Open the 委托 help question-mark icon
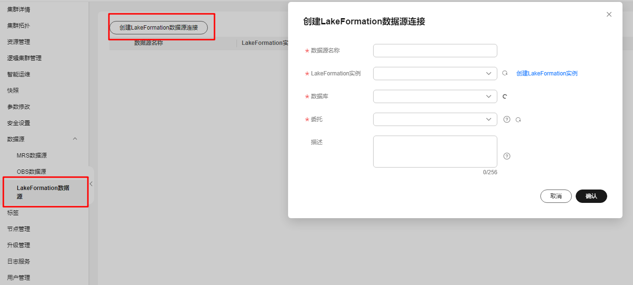Viewport: 633px width, 285px height. tap(507, 119)
